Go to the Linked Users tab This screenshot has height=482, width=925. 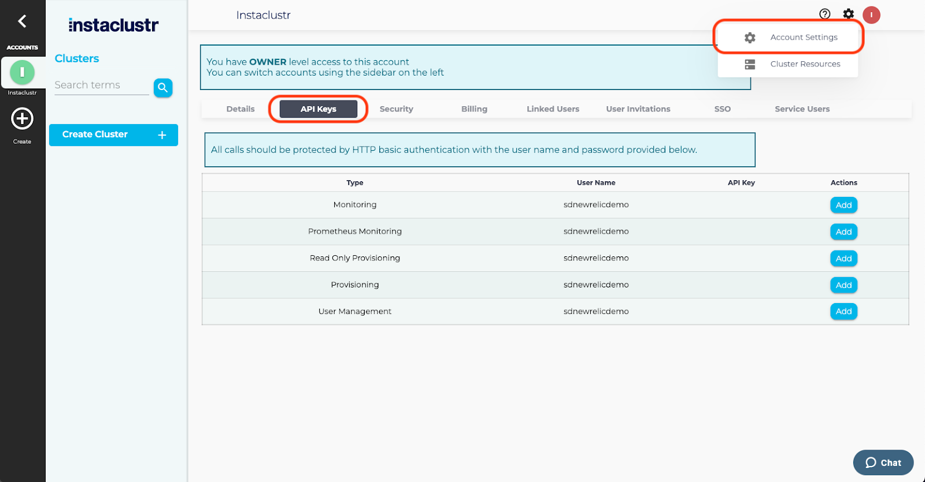point(553,109)
